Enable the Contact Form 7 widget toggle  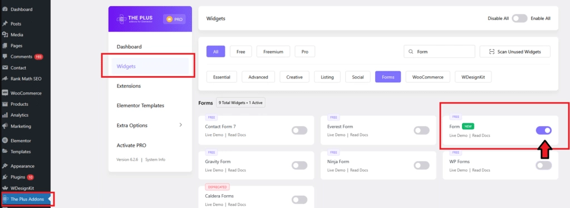[x=299, y=130]
